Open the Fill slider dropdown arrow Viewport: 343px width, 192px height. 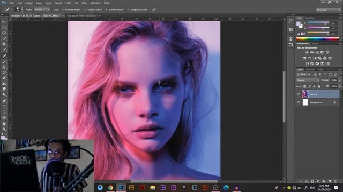pos(340,86)
